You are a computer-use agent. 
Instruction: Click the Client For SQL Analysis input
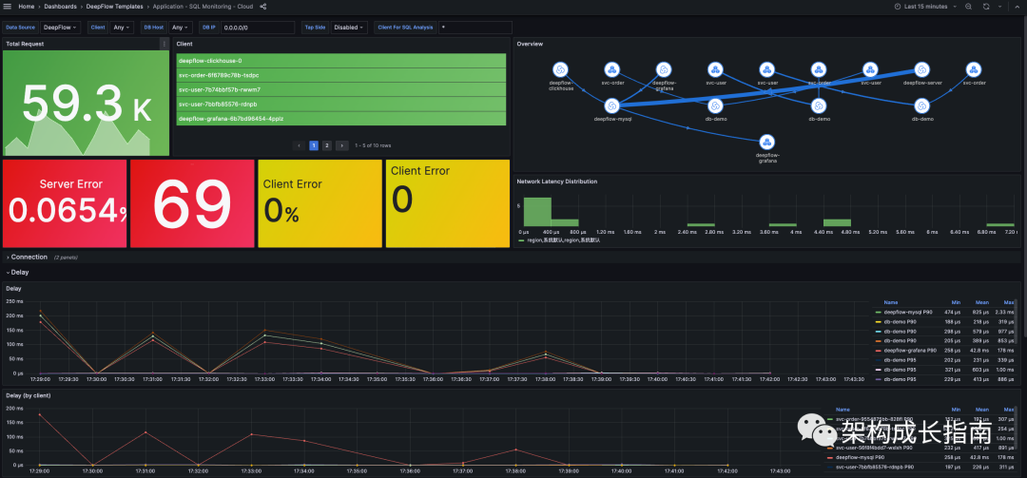(475, 28)
